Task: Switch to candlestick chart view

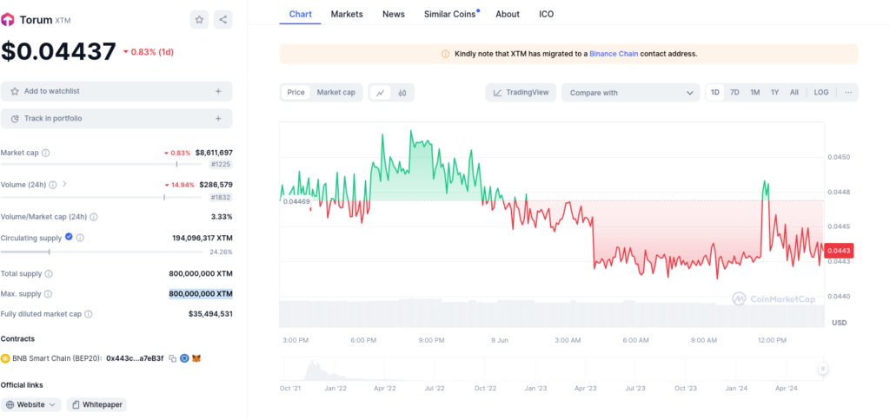Action: pos(402,92)
